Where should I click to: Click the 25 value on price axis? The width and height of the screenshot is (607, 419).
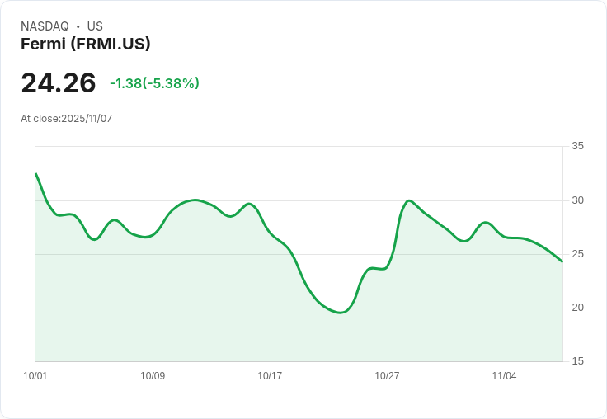tap(577, 254)
